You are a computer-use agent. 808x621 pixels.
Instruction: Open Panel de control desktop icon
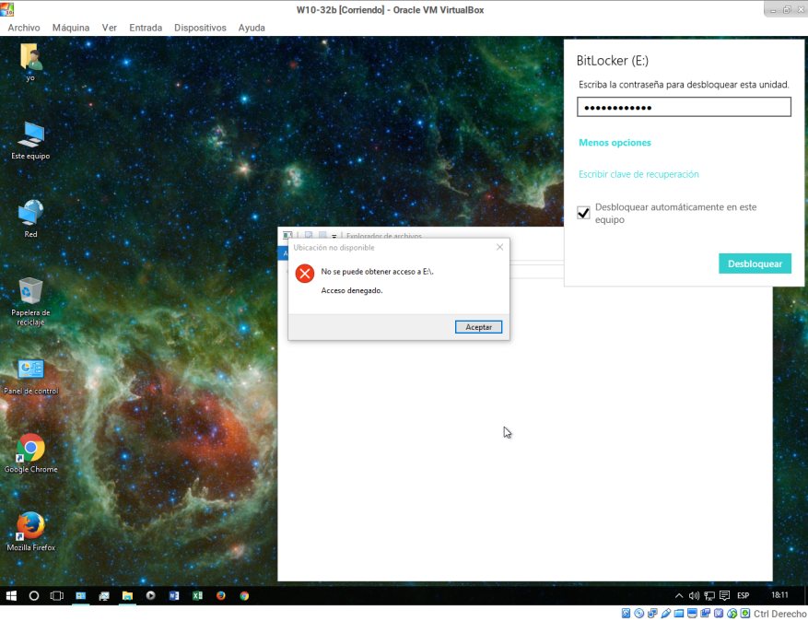[x=30, y=370]
